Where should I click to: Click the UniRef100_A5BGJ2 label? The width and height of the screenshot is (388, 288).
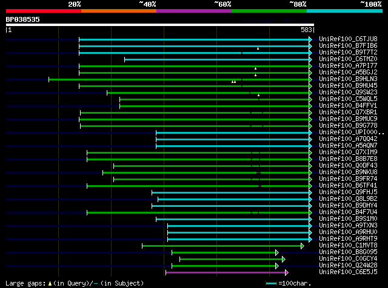(x=348, y=73)
